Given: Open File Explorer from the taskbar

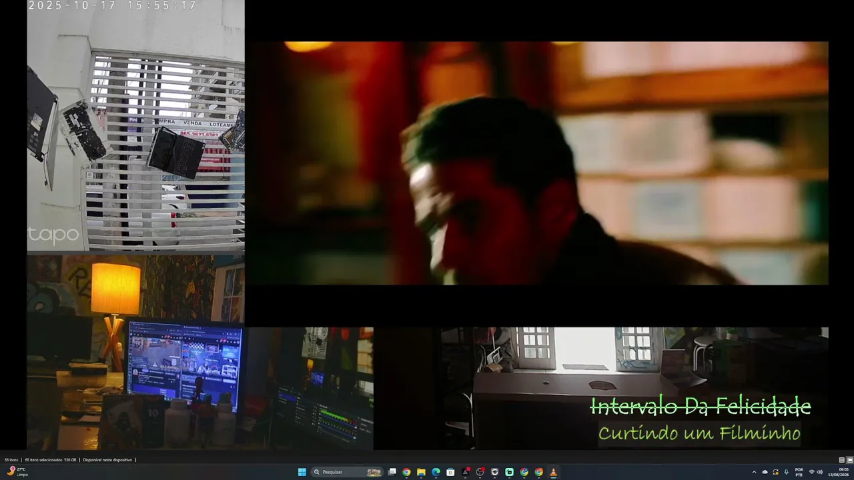Looking at the screenshot, I should (x=421, y=472).
